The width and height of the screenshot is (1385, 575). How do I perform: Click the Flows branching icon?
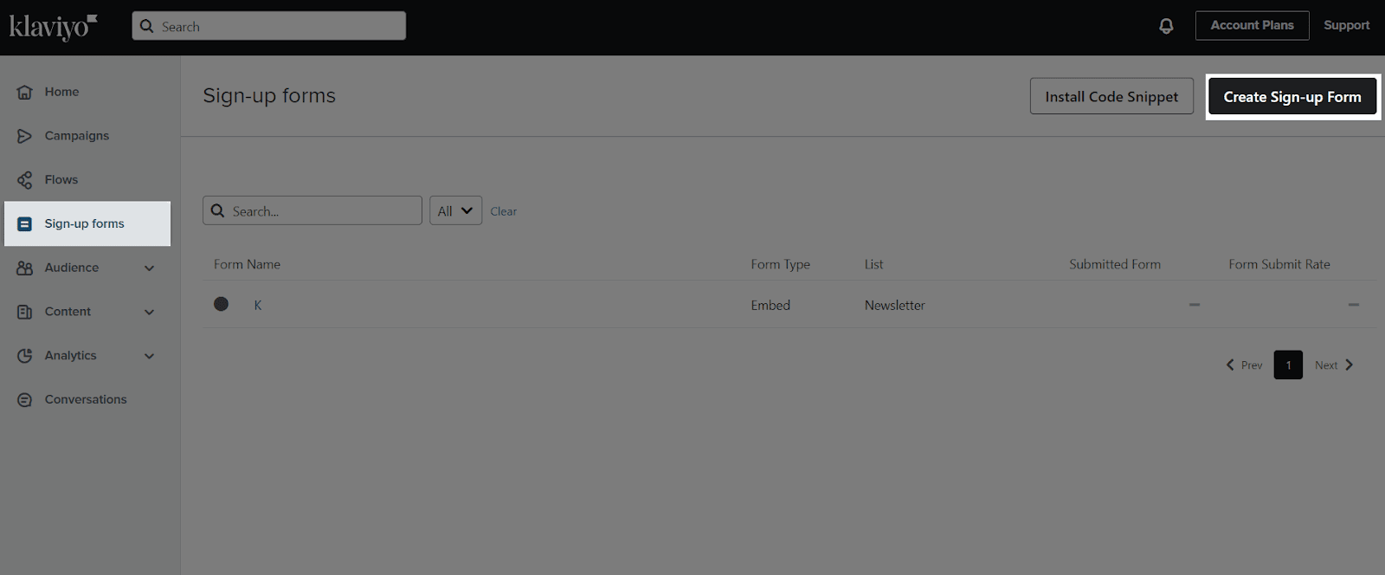coord(25,180)
